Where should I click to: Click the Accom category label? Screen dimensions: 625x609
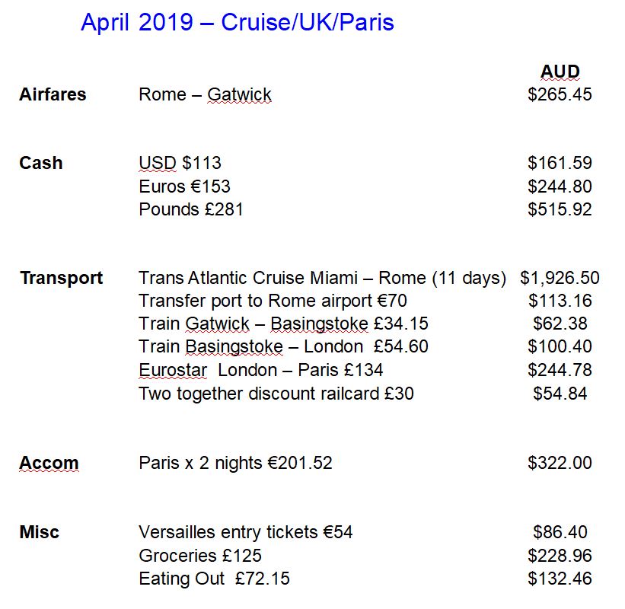click(49, 463)
